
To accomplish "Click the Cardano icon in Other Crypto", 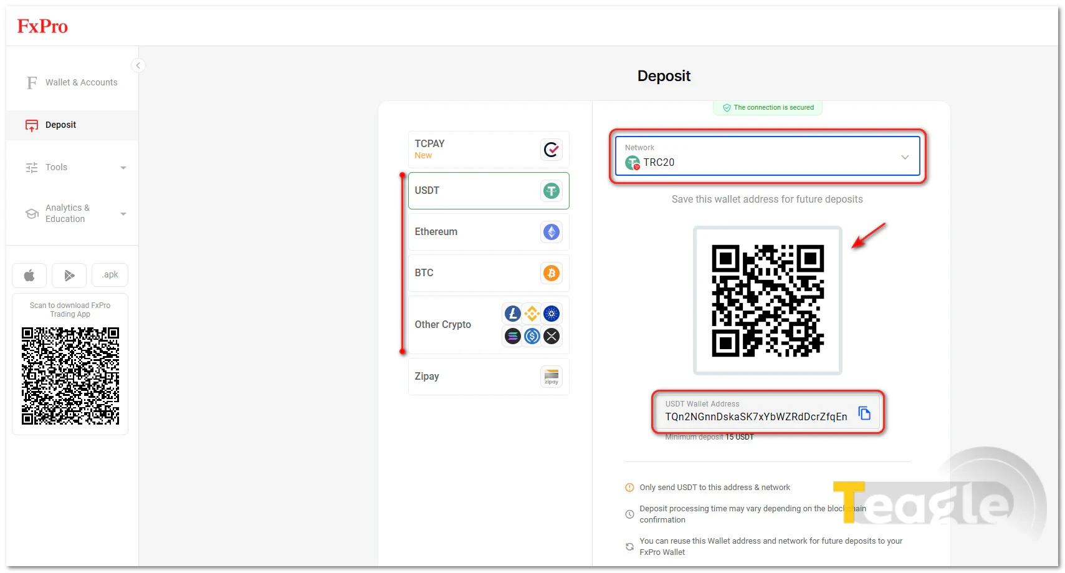I will tap(552, 314).
